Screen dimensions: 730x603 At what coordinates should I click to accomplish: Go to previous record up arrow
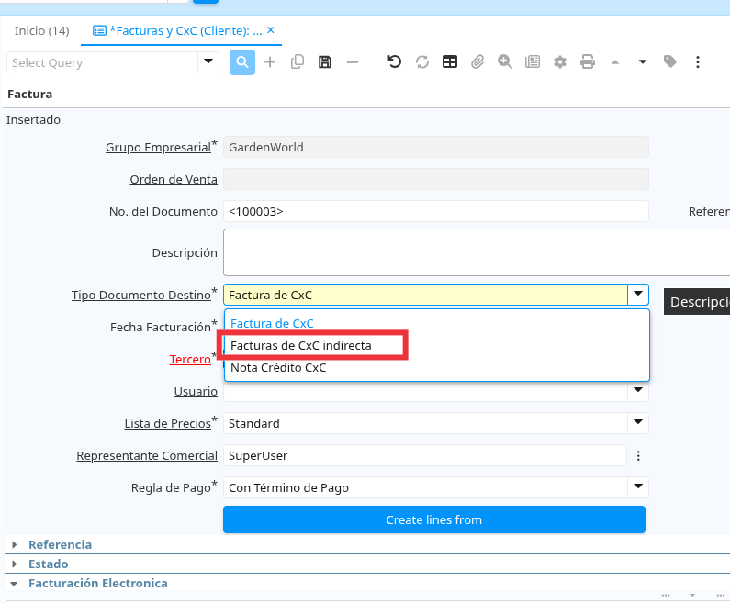tap(615, 61)
